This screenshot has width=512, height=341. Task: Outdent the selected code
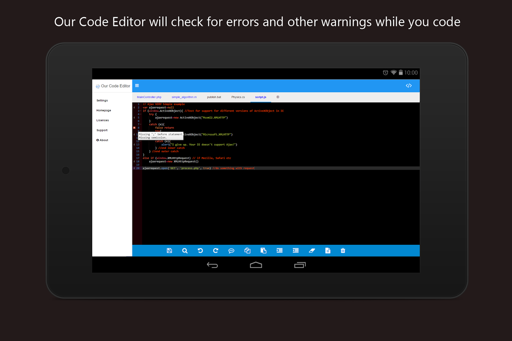tap(295, 250)
